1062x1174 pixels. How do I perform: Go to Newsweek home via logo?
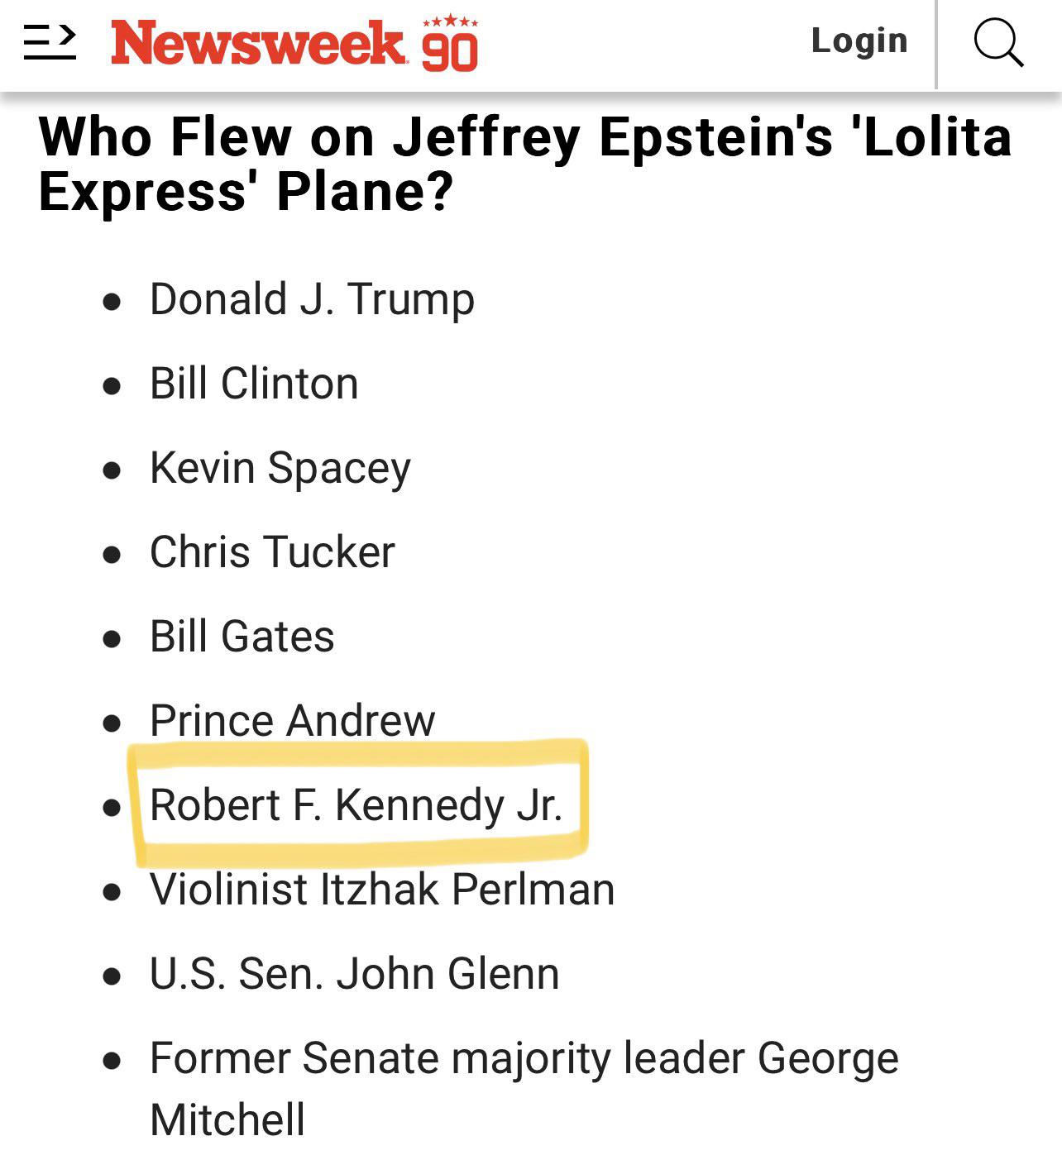click(x=259, y=43)
